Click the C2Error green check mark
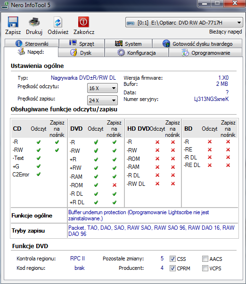Viewport: 246px width, 284px height. (x=39, y=174)
